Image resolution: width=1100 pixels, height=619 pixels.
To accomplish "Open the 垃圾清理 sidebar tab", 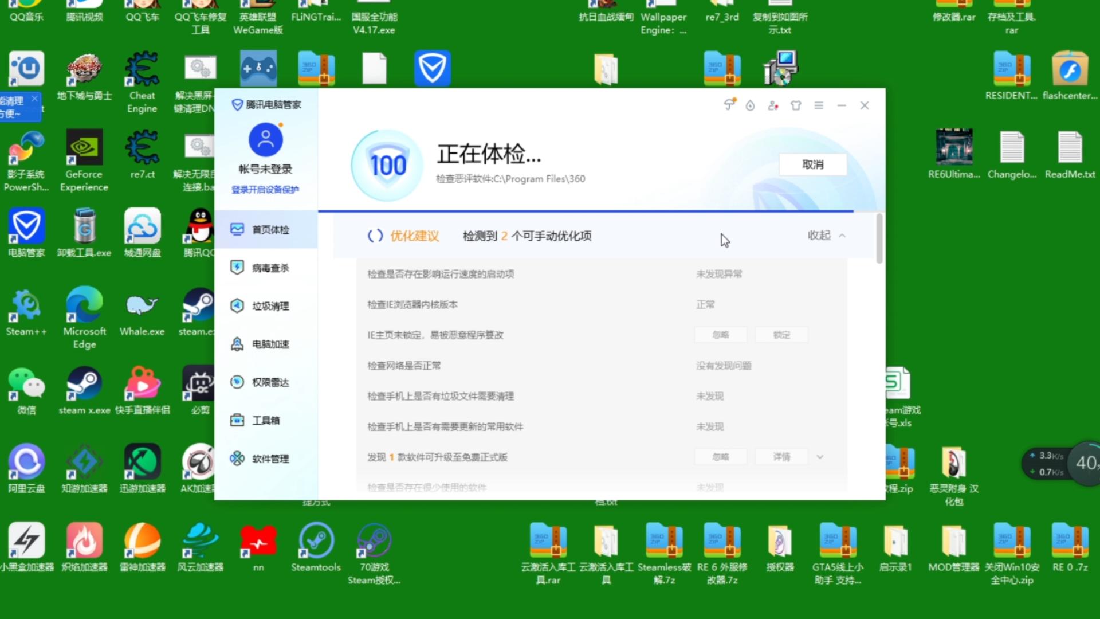I will tap(266, 306).
